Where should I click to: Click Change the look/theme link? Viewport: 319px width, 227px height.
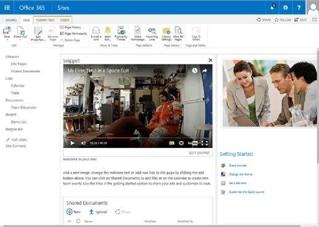coord(240,174)
